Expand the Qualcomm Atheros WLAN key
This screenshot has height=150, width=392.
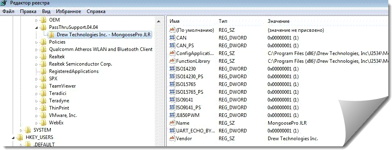coord(36,50)
